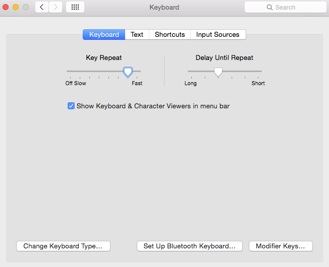Click the forward navigation arrow
329x267 pixels.
click(56, 7)
